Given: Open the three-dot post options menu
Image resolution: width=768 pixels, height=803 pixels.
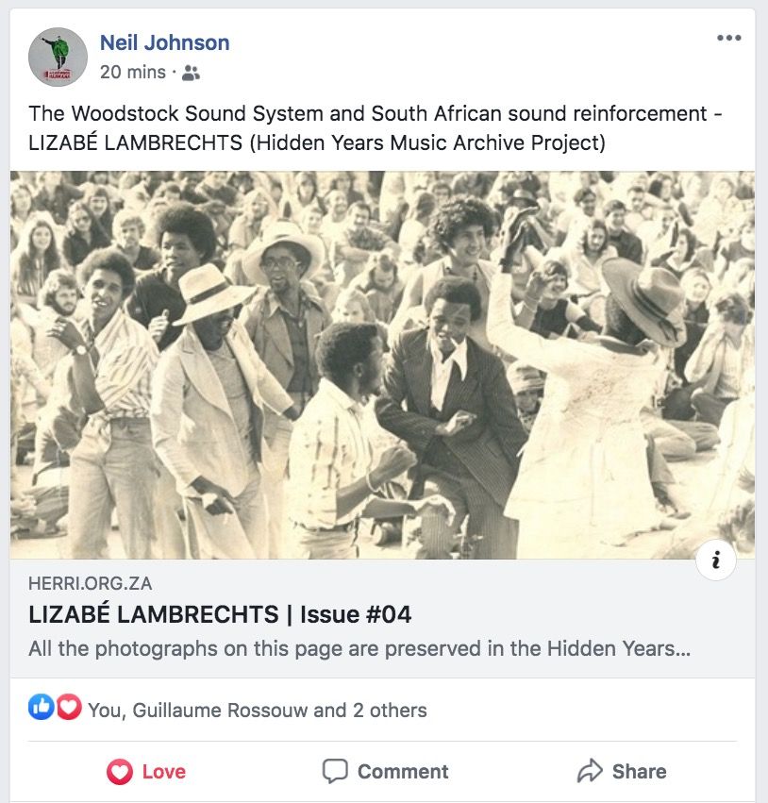Looking at the screenshot, I should 729,38.
